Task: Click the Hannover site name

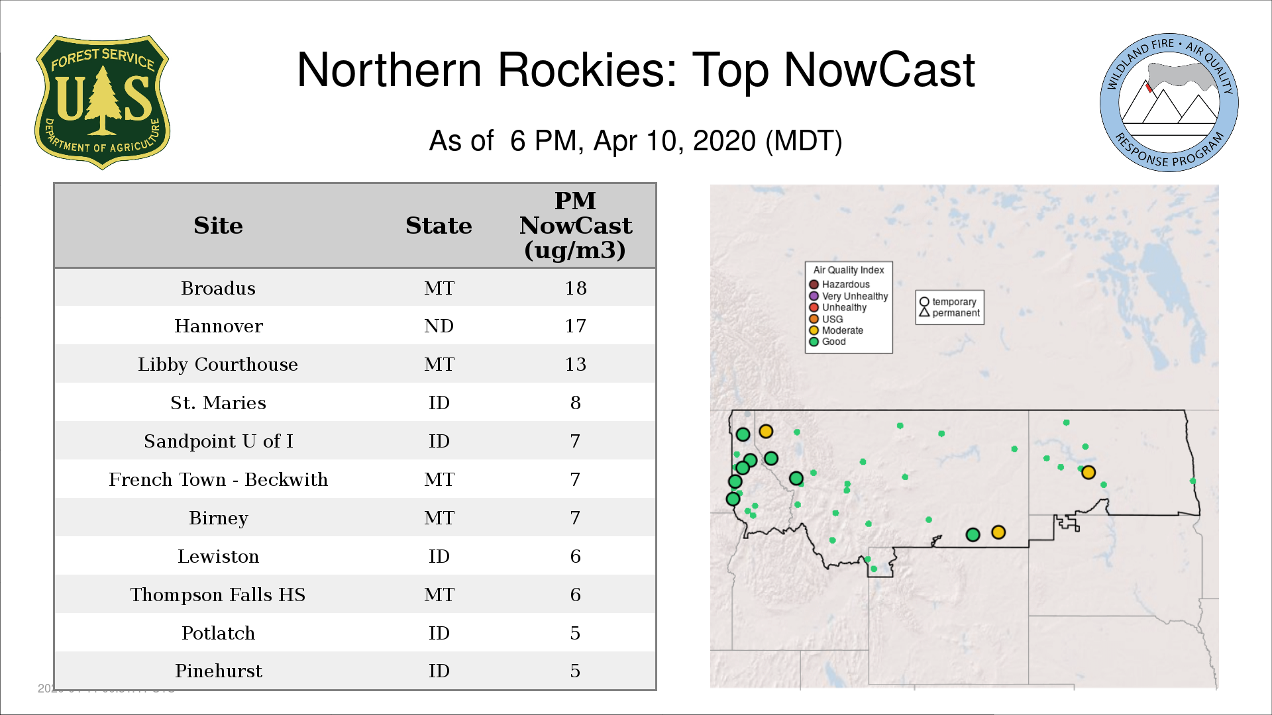Action: (219, 326)
